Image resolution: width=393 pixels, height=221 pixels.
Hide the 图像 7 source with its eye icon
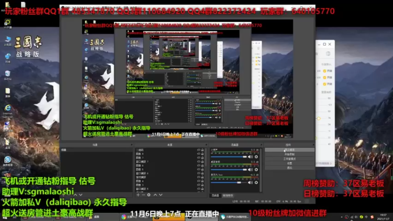(198, 158)
